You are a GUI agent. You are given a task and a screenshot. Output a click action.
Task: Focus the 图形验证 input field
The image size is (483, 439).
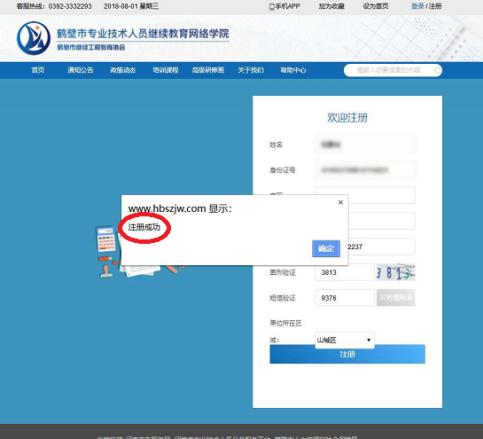345,272
